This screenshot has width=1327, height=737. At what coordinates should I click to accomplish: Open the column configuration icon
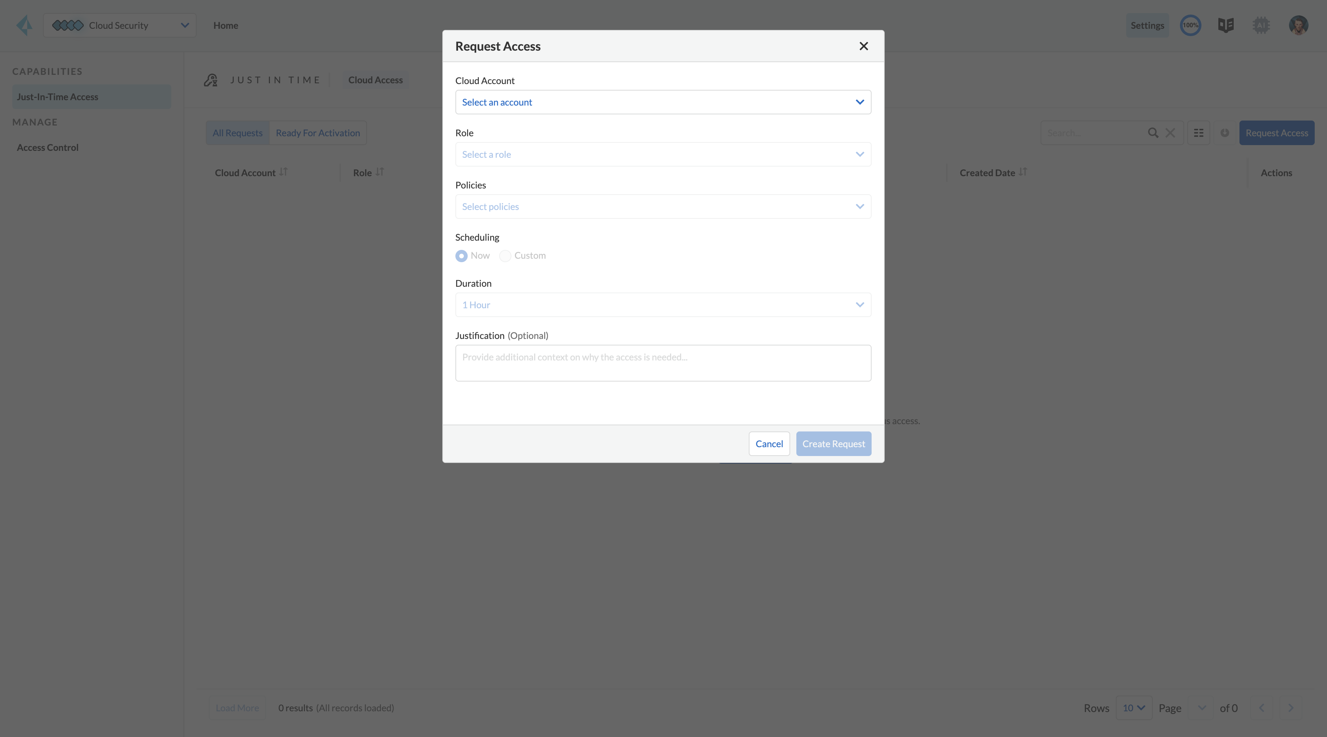point(1199,132)
